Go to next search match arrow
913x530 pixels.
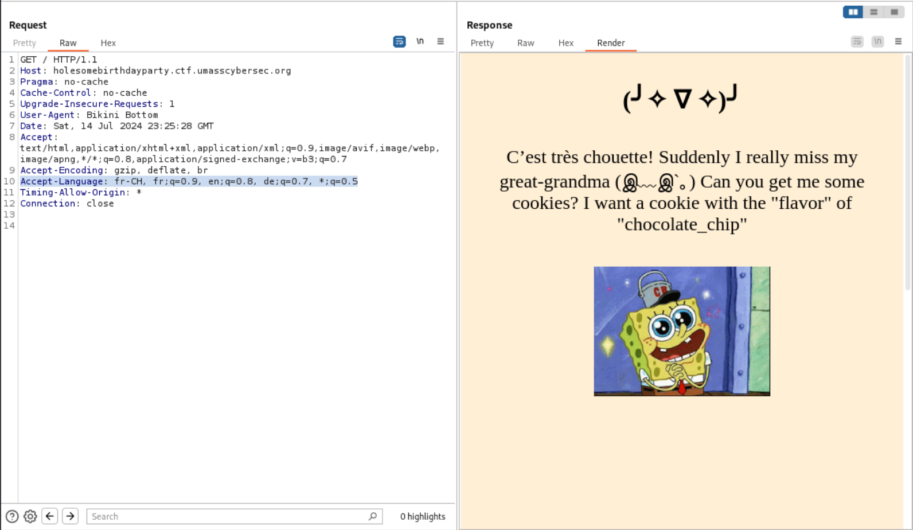(x=71, y=516)
